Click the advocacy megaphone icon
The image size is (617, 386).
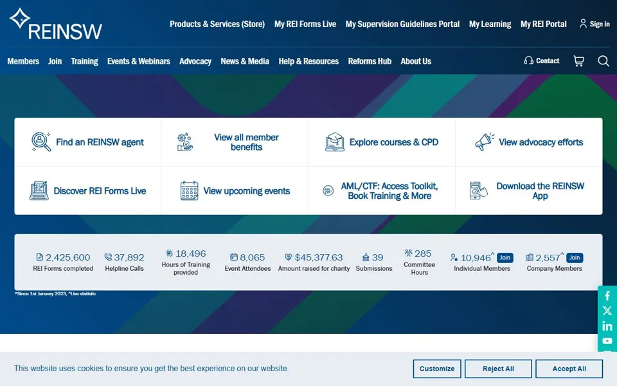coord(485,142)
